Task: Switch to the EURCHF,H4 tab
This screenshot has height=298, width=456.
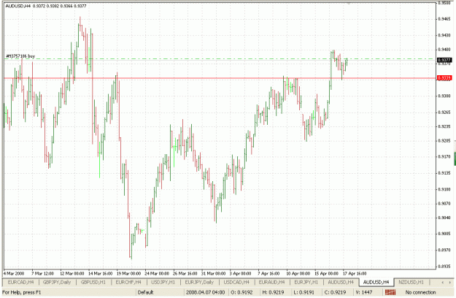Action: 128,282
